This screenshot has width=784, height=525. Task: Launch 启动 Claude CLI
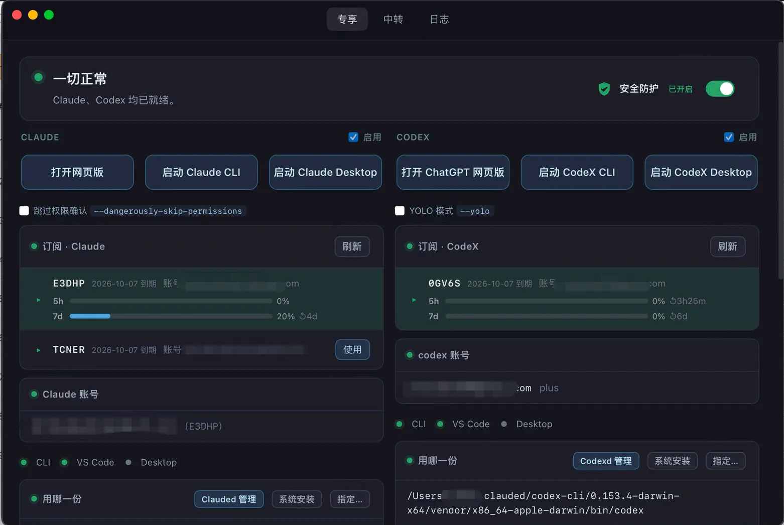[201, 172]
